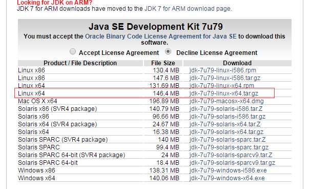Click the Mac OS X x64 description

pos(37,101)
